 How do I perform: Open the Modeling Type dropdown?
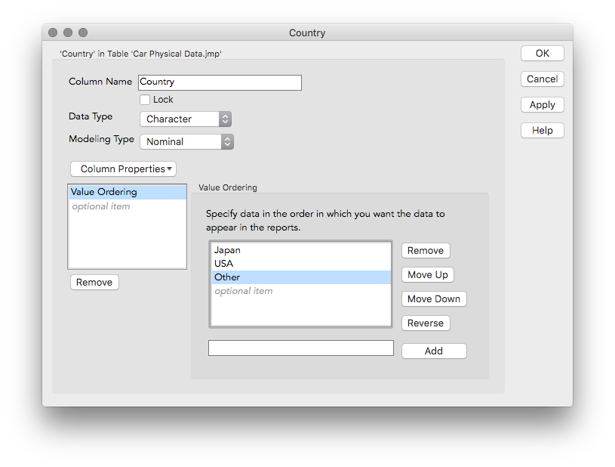tap(186, 142)
